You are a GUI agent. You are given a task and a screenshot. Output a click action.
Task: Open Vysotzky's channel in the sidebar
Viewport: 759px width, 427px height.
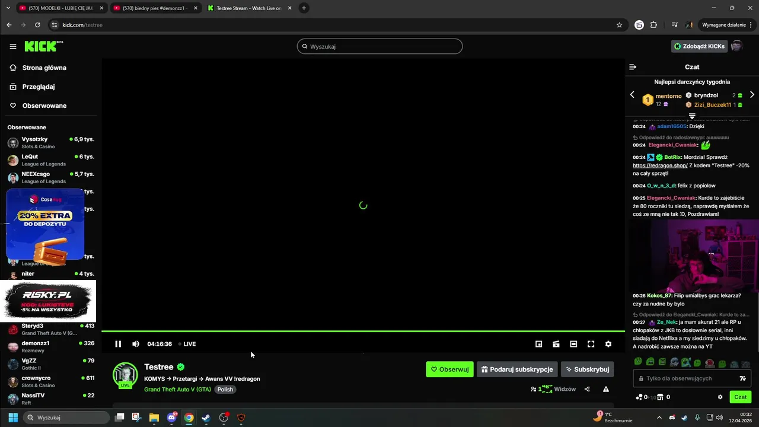tap(50, 143)
